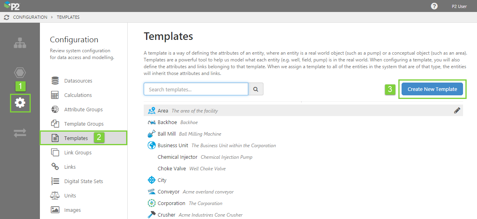Click the Create New Template button
The height and width of the screenshot is (219, 477).
pos(432,89)
